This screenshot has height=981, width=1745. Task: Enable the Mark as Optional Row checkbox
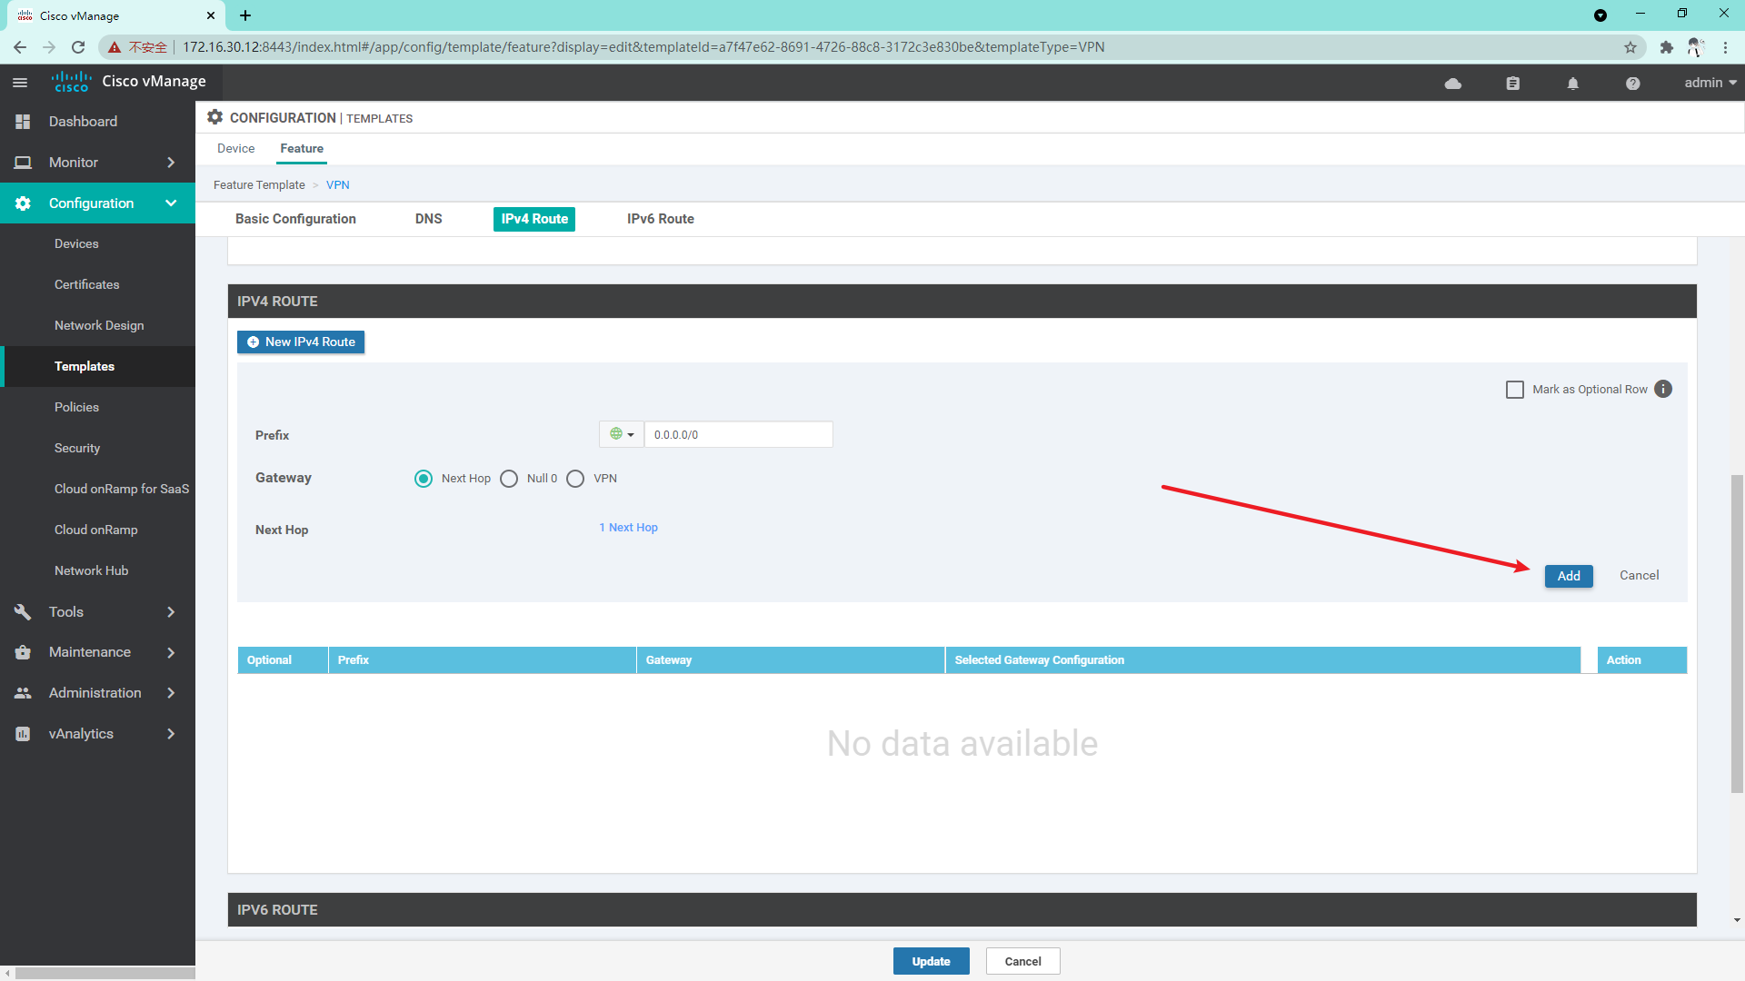click(x=1515, y=389)
